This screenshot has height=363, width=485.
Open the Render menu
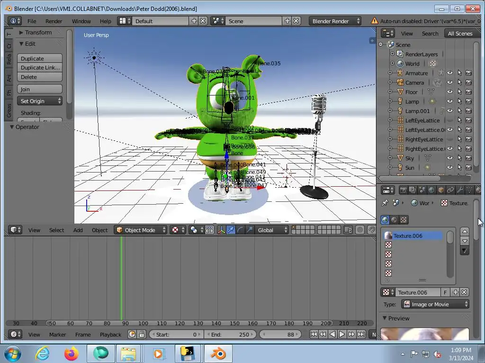click(54, 21)
